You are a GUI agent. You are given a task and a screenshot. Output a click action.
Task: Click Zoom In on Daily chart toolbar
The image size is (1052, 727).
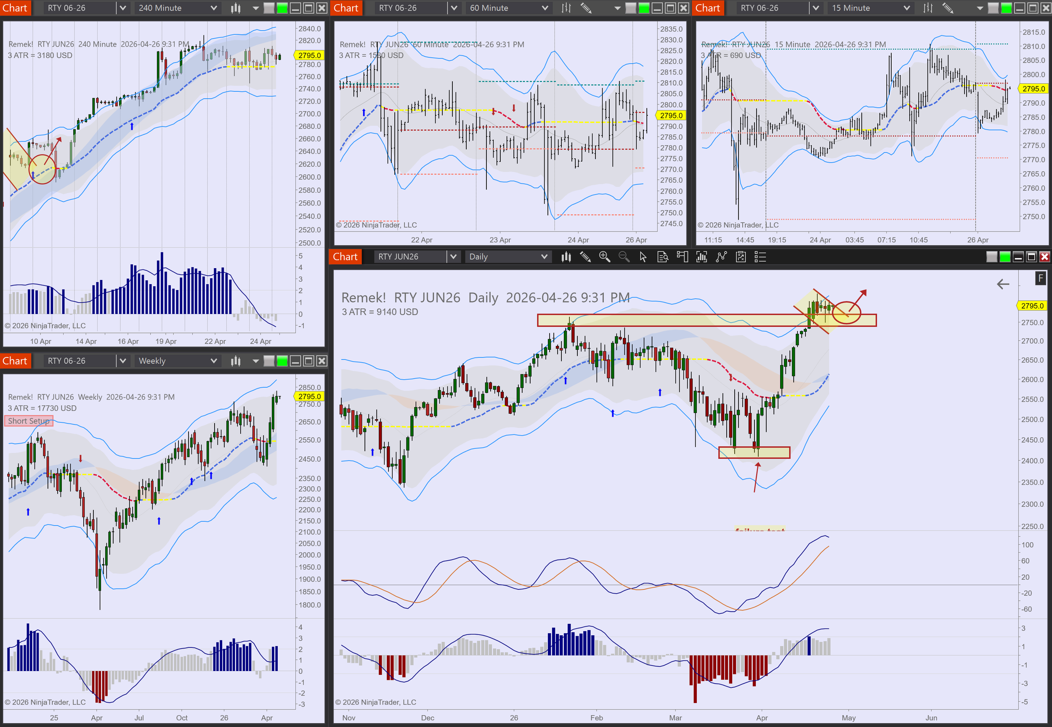[x=604, y=257]
